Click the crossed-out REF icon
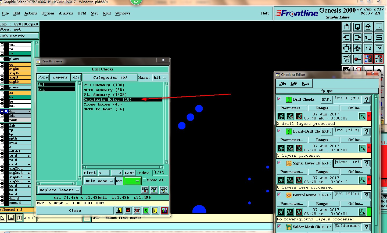This screenshot has height=233, width=387. click(137, 211)
